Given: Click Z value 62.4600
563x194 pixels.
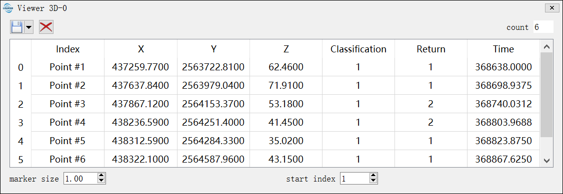Looking at the screenshot, I should point(286,67).
